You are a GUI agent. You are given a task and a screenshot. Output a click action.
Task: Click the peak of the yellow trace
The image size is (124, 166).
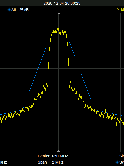58,27
